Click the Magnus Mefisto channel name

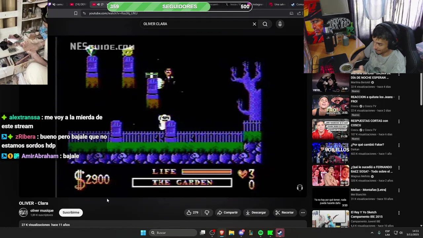[360, 176]
